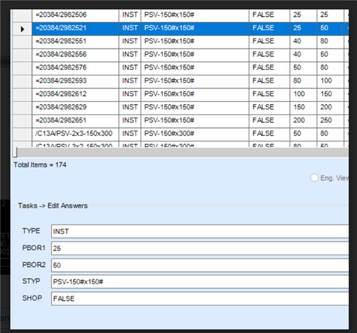Click row header of =20384/2982506 row

(x=22, y=15)
